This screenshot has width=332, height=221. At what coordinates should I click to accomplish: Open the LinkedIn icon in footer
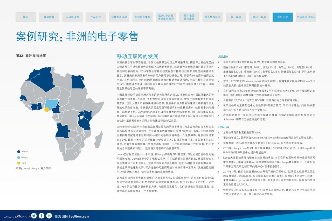tap(49, 216)
